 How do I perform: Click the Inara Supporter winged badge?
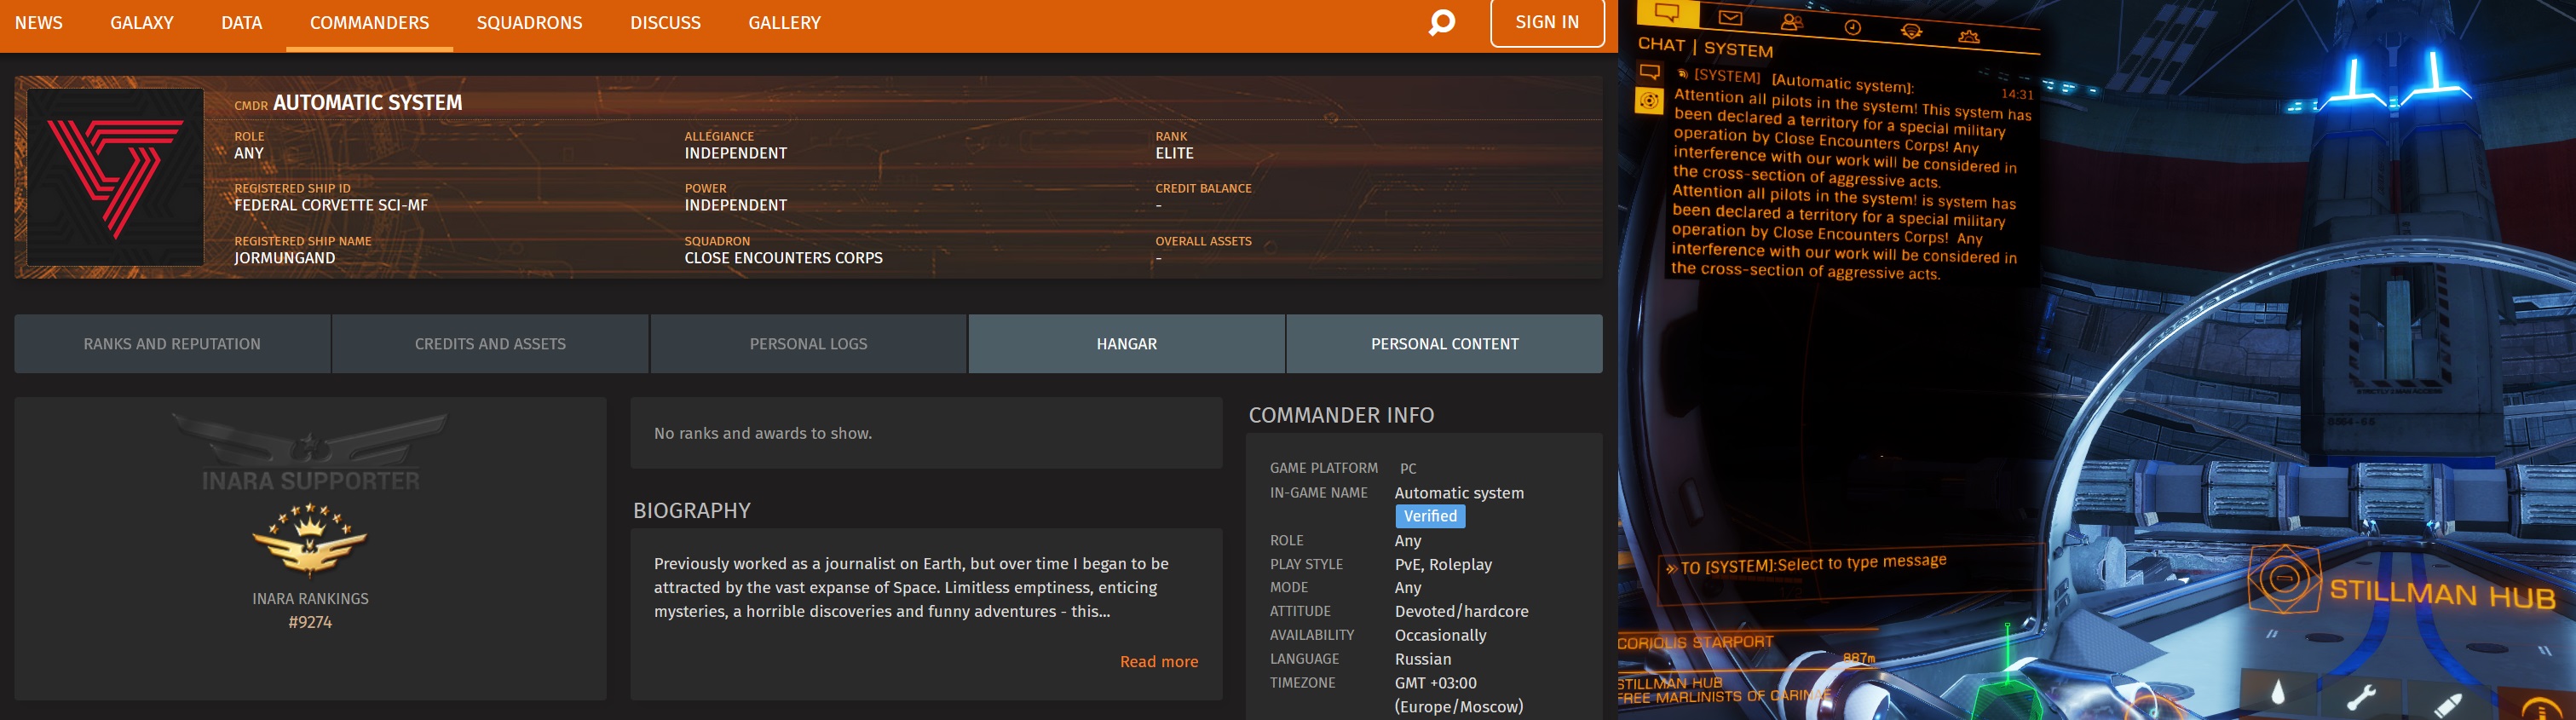(x=310, y=452)
